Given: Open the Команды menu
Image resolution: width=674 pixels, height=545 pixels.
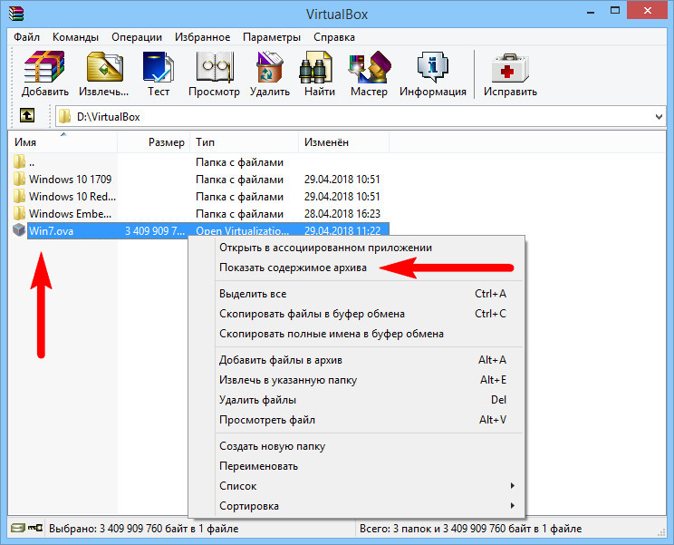Looking at the screenshot, I should point(75,37).
